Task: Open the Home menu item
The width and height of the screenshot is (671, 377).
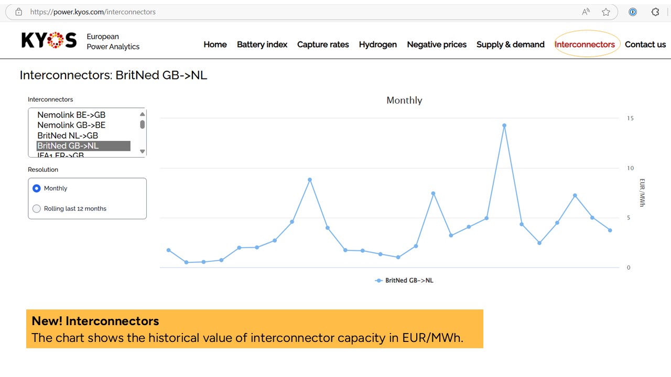Action: tap(215, 45)
